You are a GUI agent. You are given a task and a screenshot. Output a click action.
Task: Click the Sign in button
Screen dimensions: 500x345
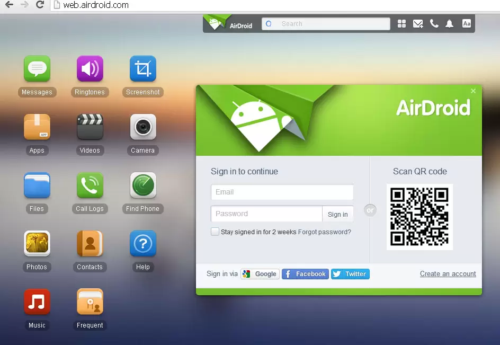[x=337, y=214]
